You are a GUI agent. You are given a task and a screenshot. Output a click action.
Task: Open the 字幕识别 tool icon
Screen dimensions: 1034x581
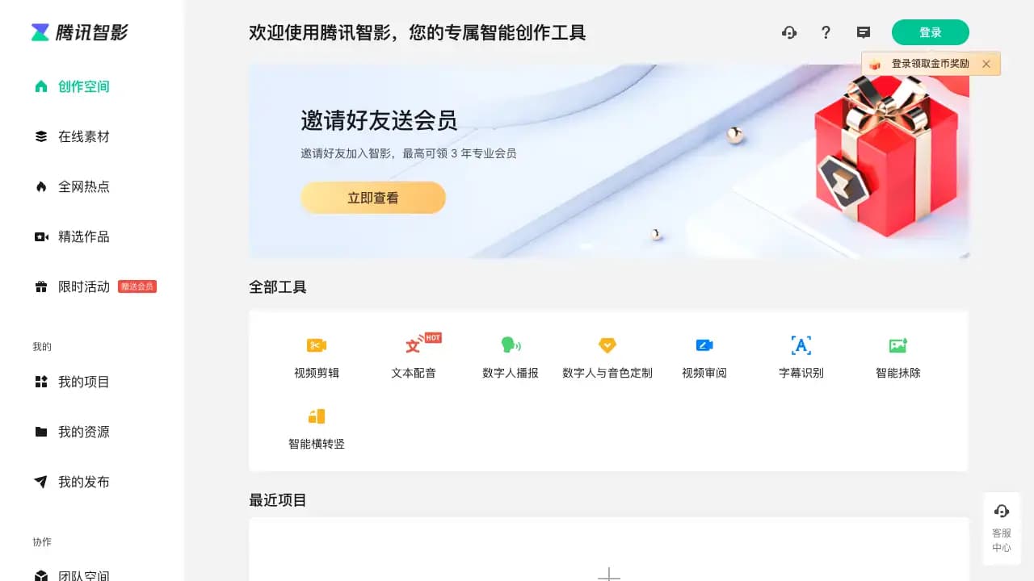[801, 345]
